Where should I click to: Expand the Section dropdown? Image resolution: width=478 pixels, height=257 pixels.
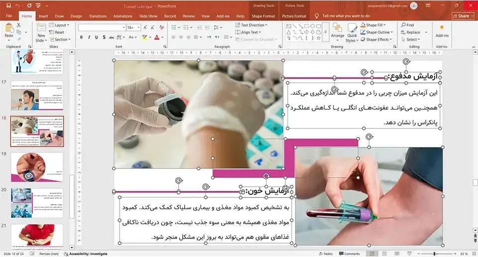pos(60,39)
